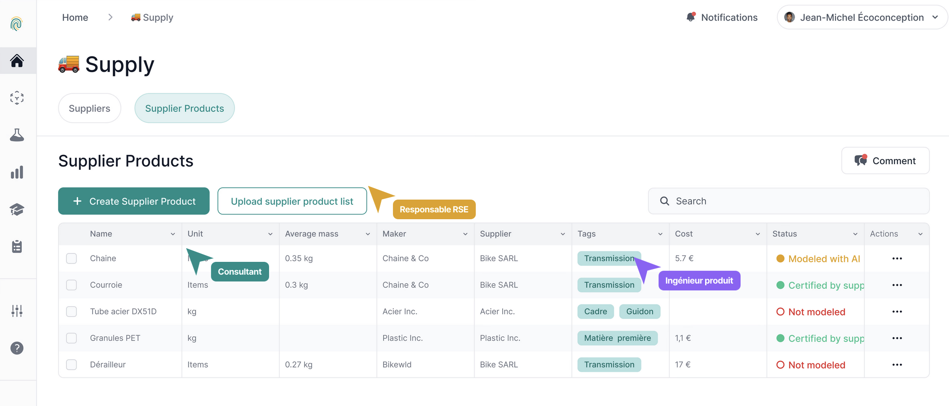Click the Cadre tag on Tube acier
The width and height of the screenshot is (949, 406).
[x=595, y=312]
